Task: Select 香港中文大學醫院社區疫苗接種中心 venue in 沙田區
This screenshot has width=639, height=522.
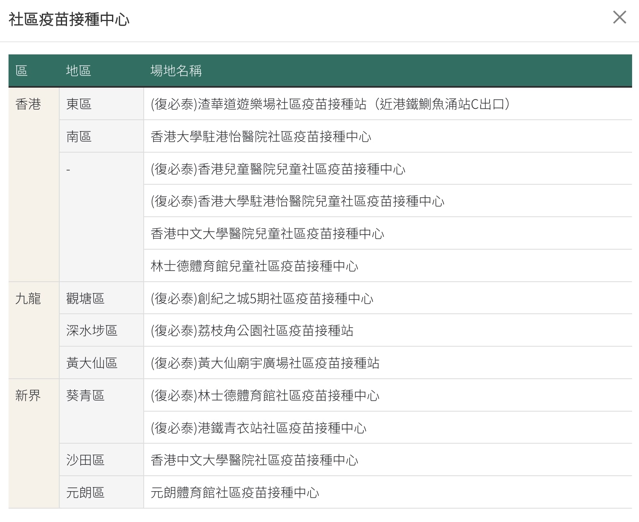Action: (388, 460)
